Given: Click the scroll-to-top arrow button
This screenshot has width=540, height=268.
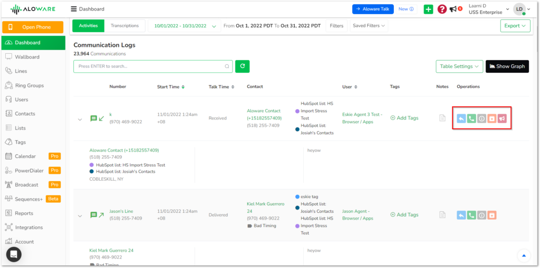Looking at the screenshot, I should click(524, 255).
